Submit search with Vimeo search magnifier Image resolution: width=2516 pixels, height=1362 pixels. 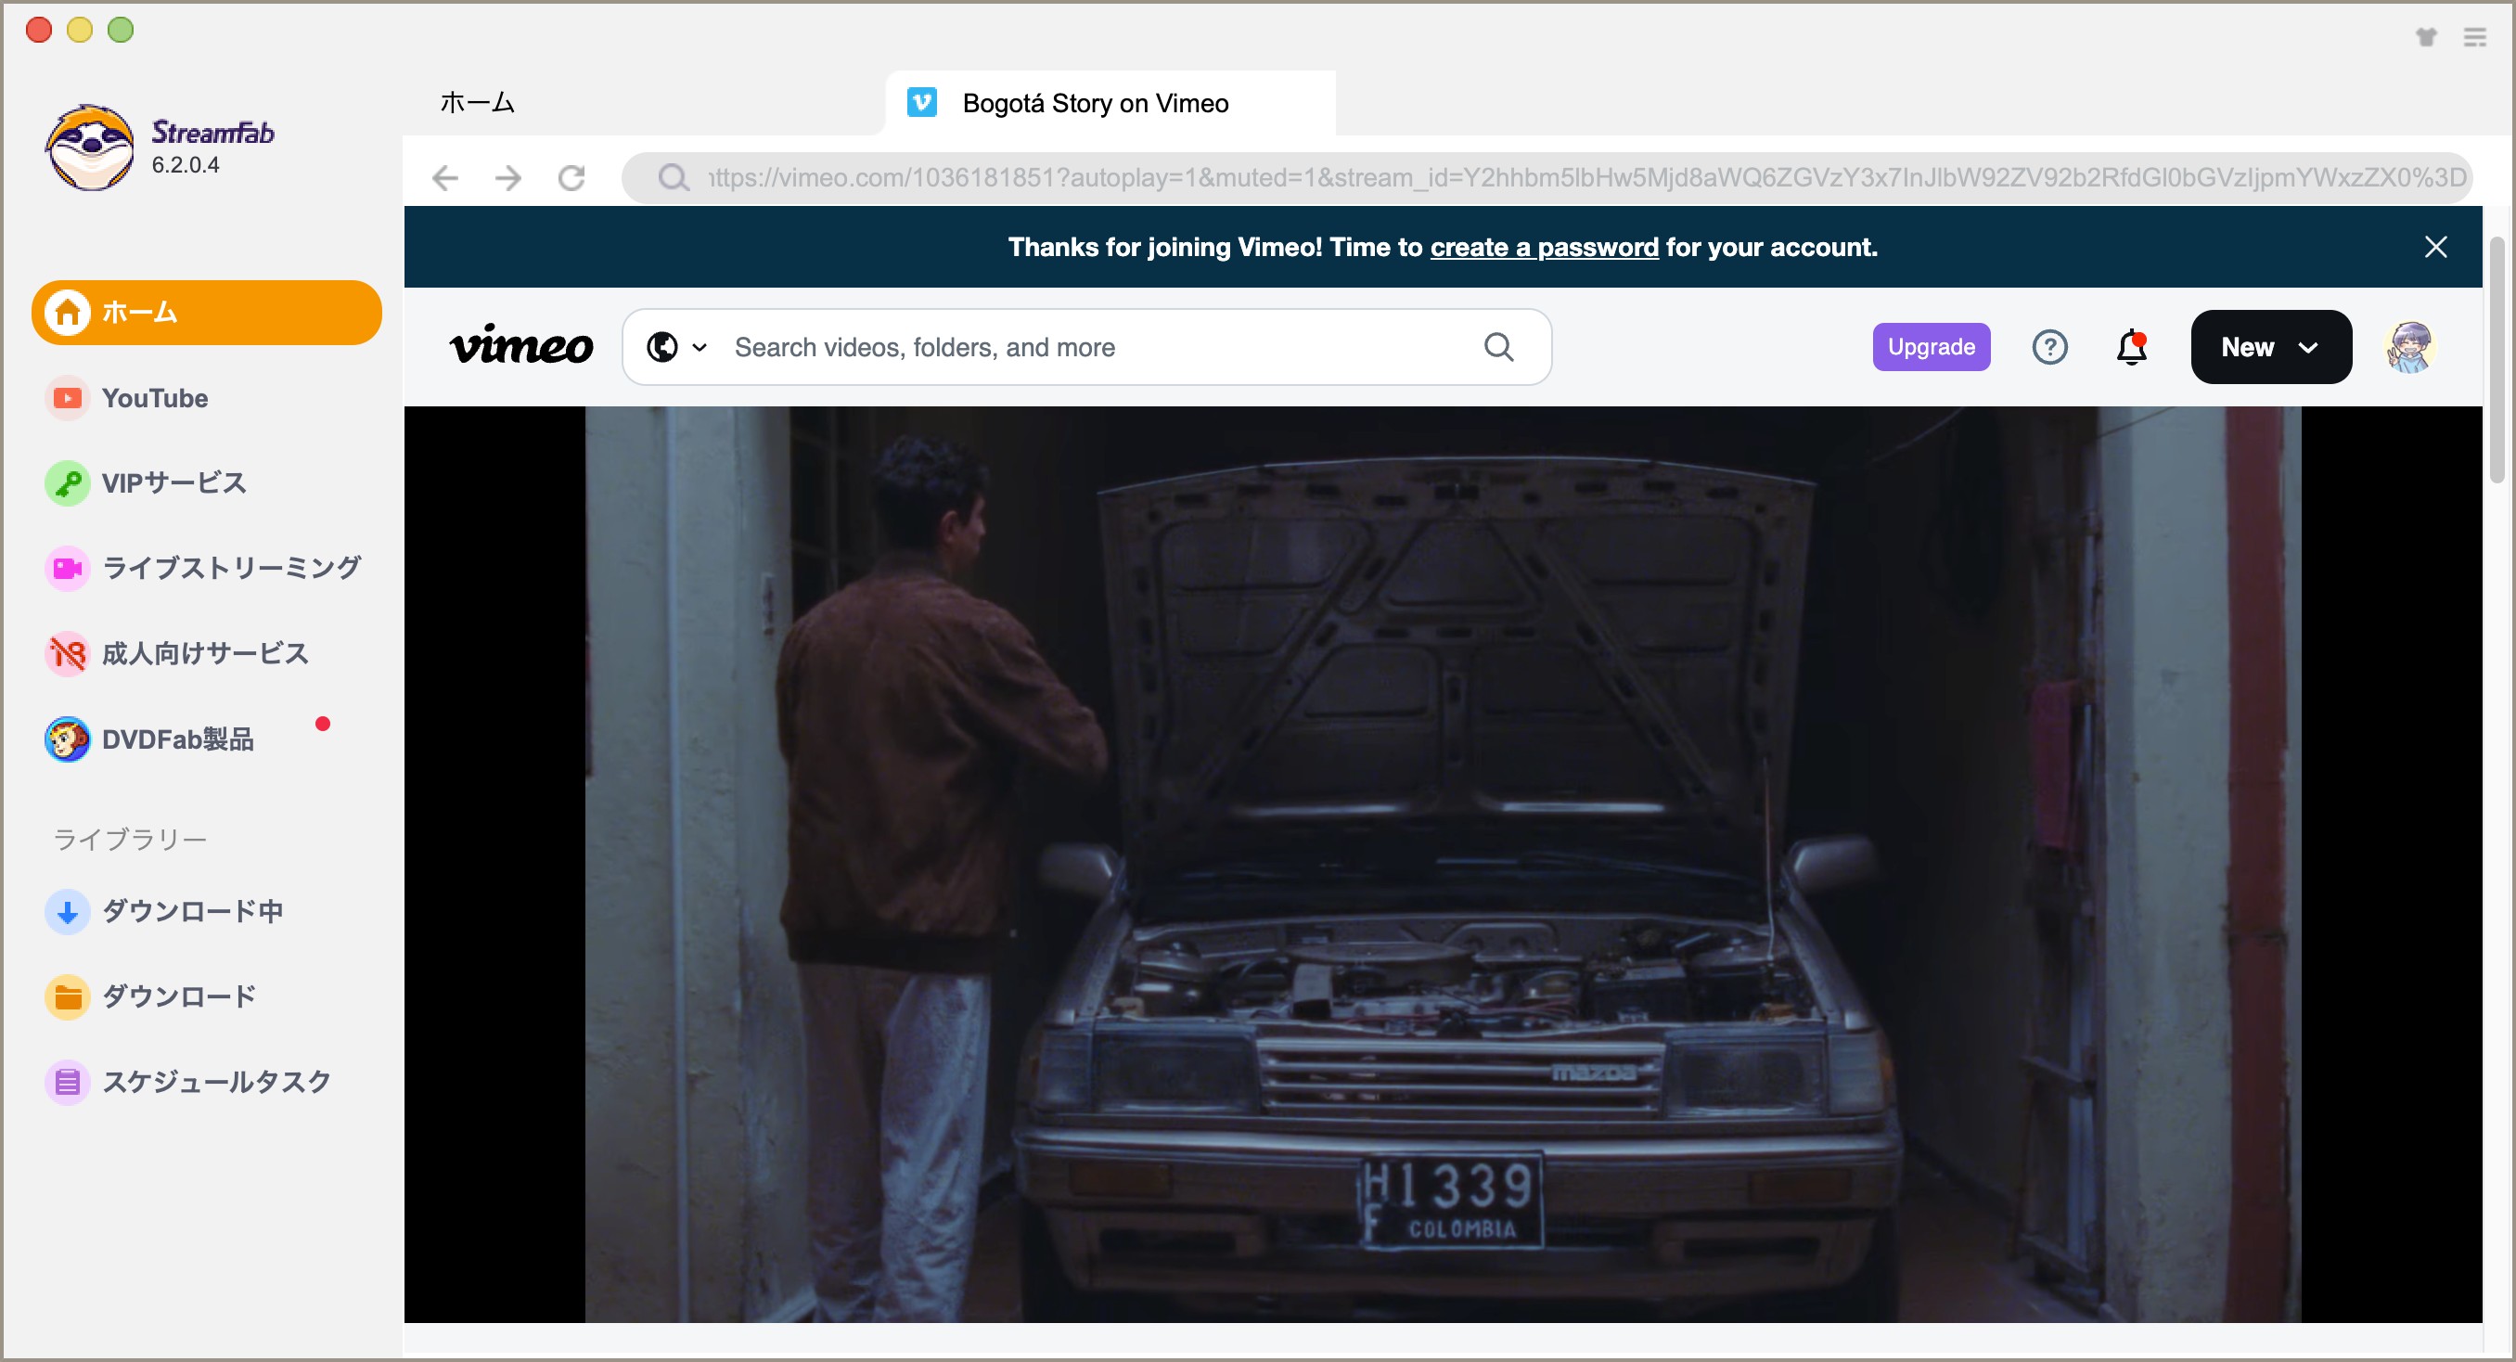1498,347
